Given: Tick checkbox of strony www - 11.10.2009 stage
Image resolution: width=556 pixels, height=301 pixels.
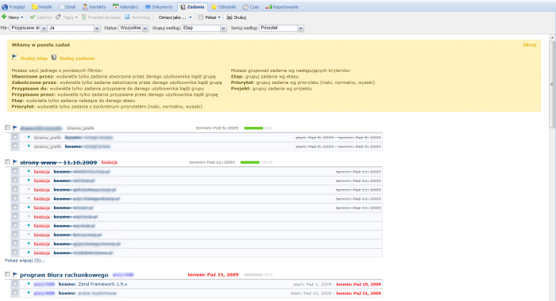Looking at the screenshot, I should 7,162.
